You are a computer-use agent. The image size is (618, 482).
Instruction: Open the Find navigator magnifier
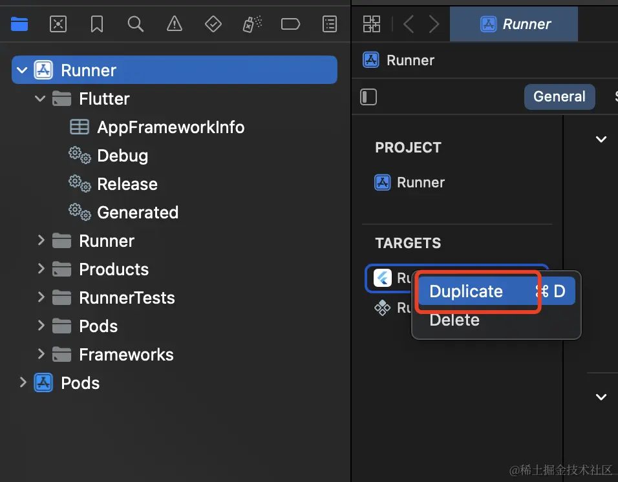click(135, 24)
